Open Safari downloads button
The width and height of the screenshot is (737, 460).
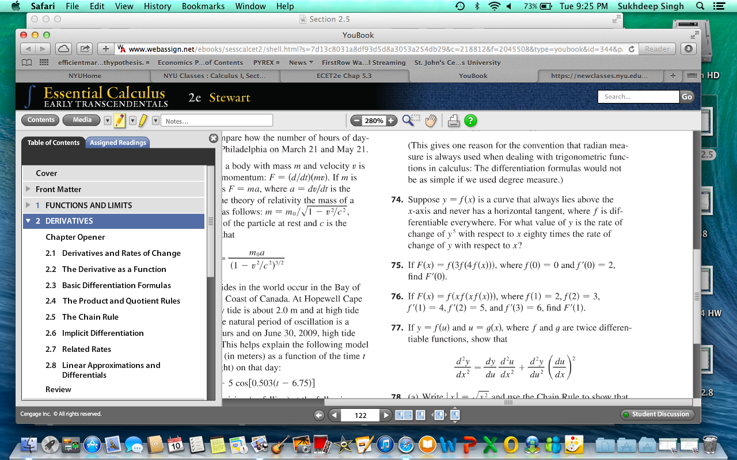pos(688,49)
